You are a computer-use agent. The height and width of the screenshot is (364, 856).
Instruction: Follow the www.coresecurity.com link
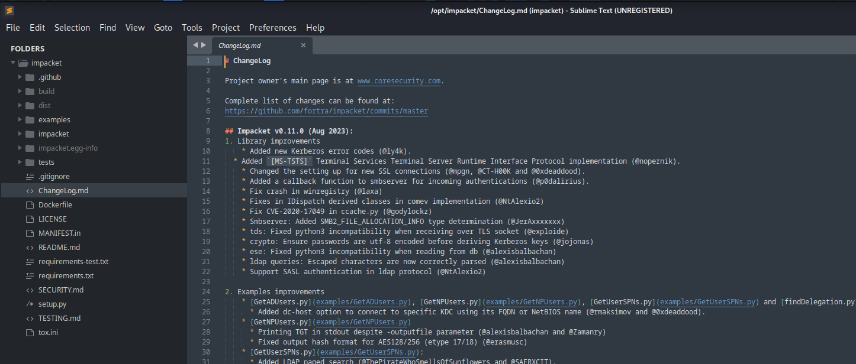click(398, 80)
